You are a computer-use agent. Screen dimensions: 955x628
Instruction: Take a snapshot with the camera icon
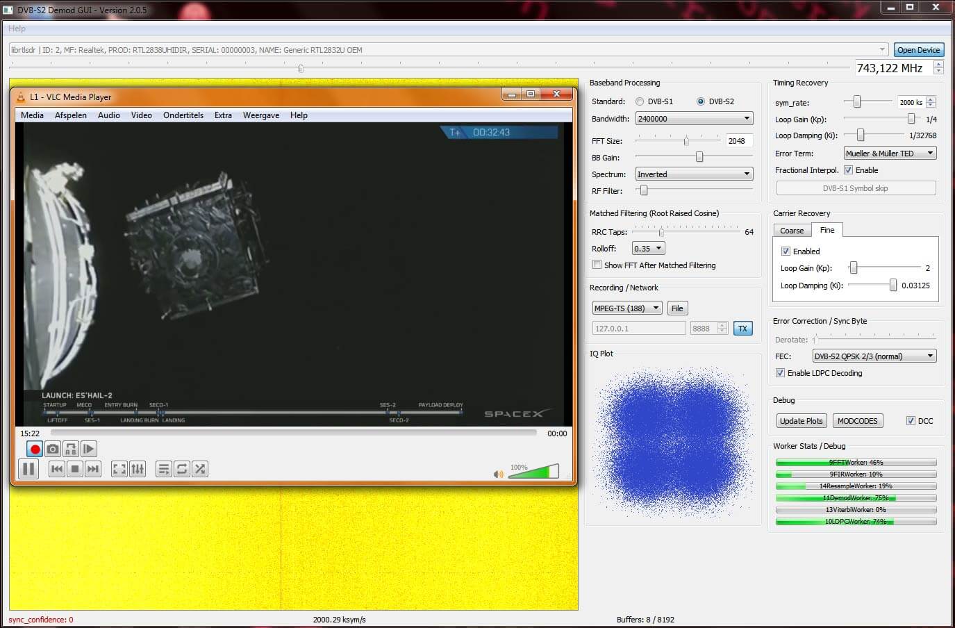[53, 449]
